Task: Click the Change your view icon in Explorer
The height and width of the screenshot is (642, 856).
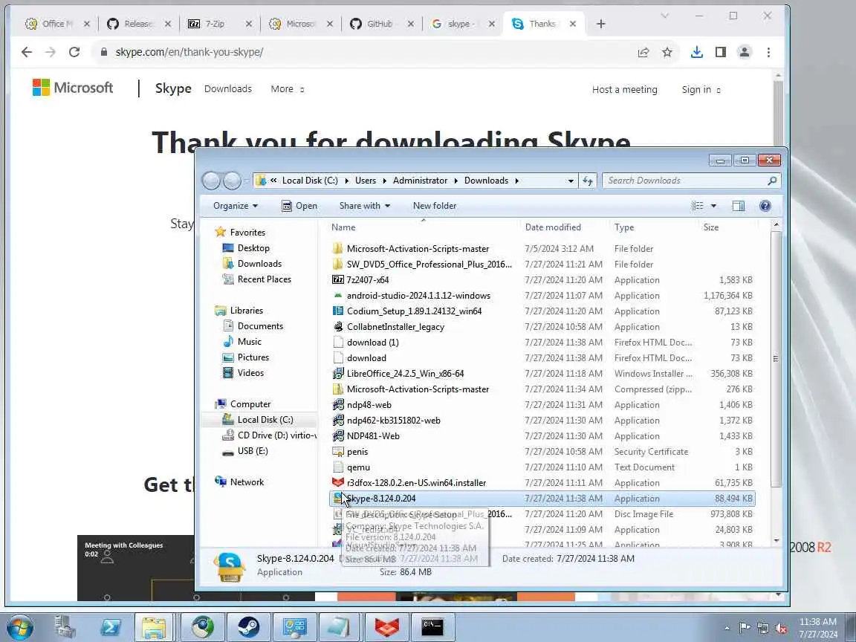Action: [698, 206]
